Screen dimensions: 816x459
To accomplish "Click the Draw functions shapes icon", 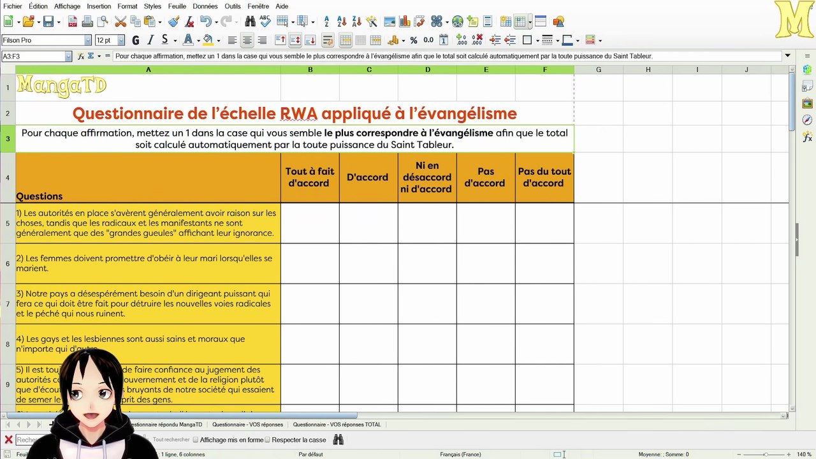I will [558, 22].
